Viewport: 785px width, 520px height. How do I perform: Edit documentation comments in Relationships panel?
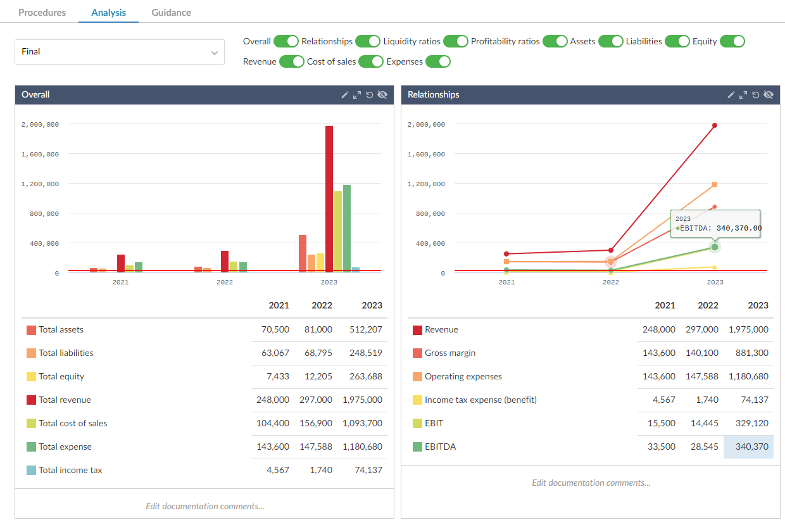tap(591, 483)
